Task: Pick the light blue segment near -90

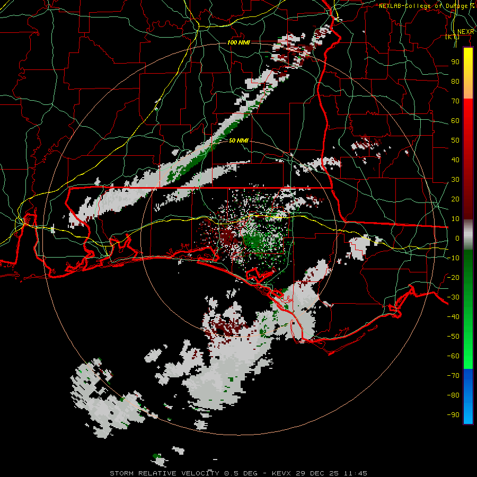Action: click(468, 414)
